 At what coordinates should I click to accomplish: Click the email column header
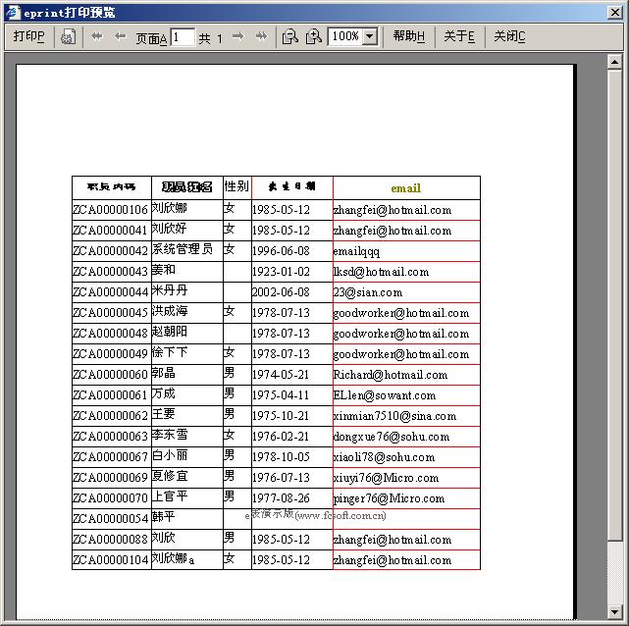point(406,187)
